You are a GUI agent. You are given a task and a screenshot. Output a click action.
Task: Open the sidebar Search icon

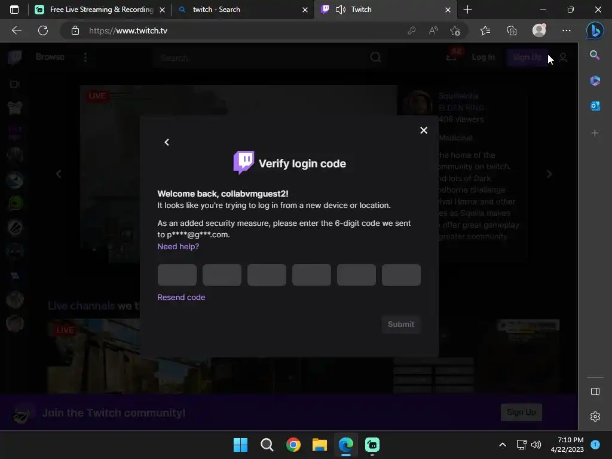point(595,55)
